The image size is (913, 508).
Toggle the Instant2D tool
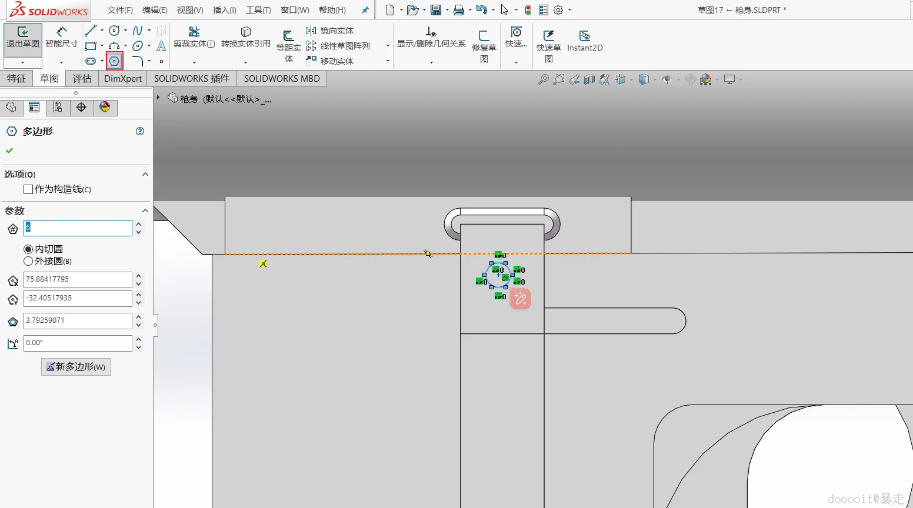584,41
